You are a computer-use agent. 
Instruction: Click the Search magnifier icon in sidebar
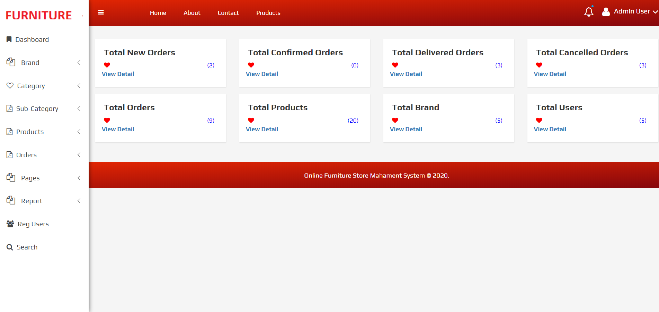[x=10, y=247]
